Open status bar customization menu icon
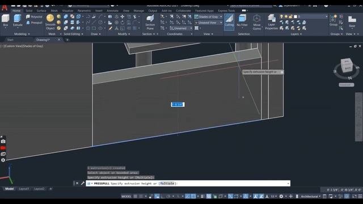Image resolution: width=363 pixels, height=204 pixels. point(360,197)
